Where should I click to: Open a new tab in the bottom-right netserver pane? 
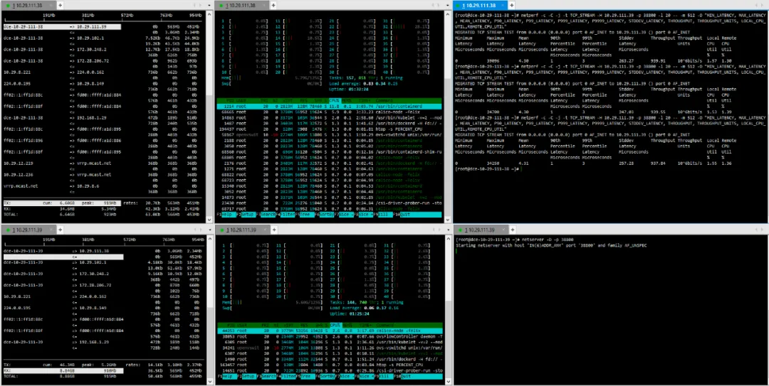tap(511, 230)
